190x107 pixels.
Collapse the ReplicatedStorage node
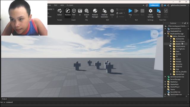[165, 34]
